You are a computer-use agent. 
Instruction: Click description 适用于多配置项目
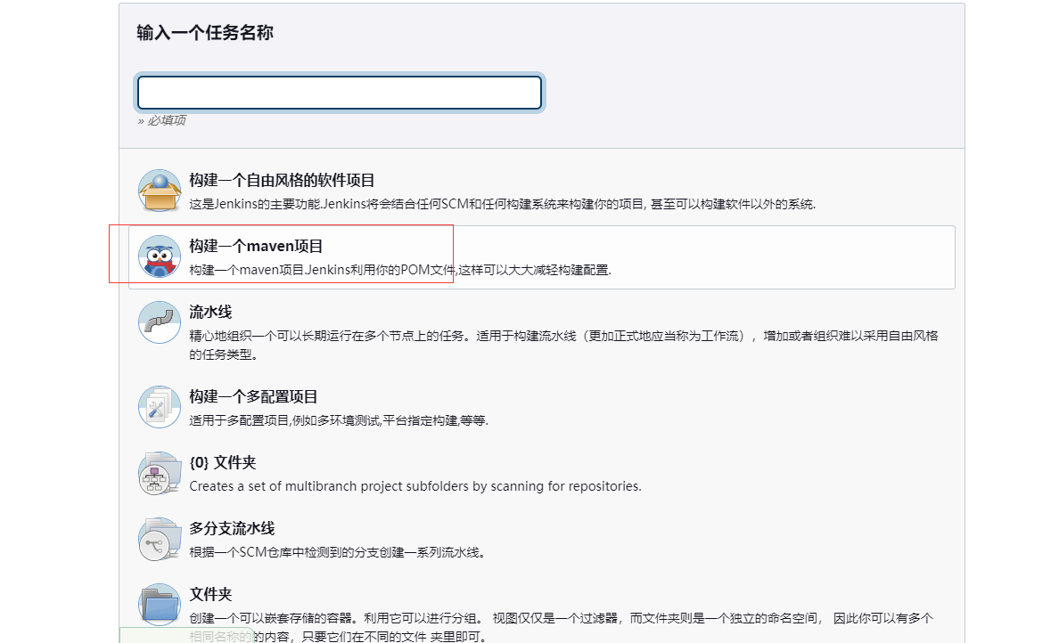339,420
